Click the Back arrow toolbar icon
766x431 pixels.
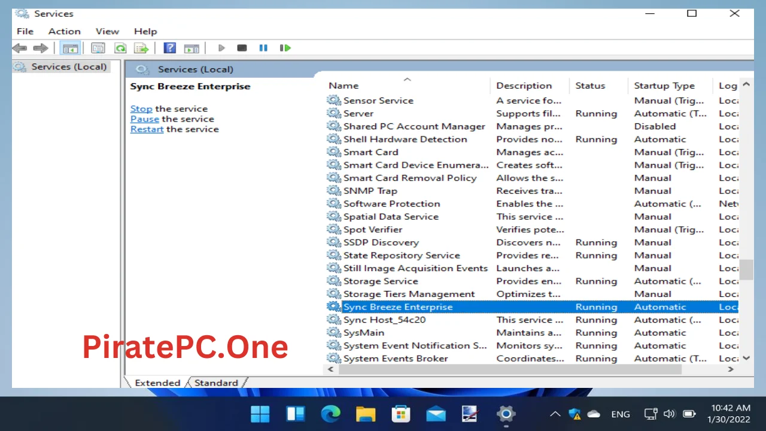[x=19, y=48]
